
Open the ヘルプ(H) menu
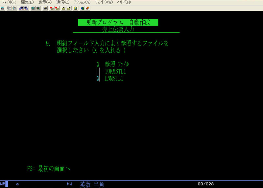[x=124, y=2]
